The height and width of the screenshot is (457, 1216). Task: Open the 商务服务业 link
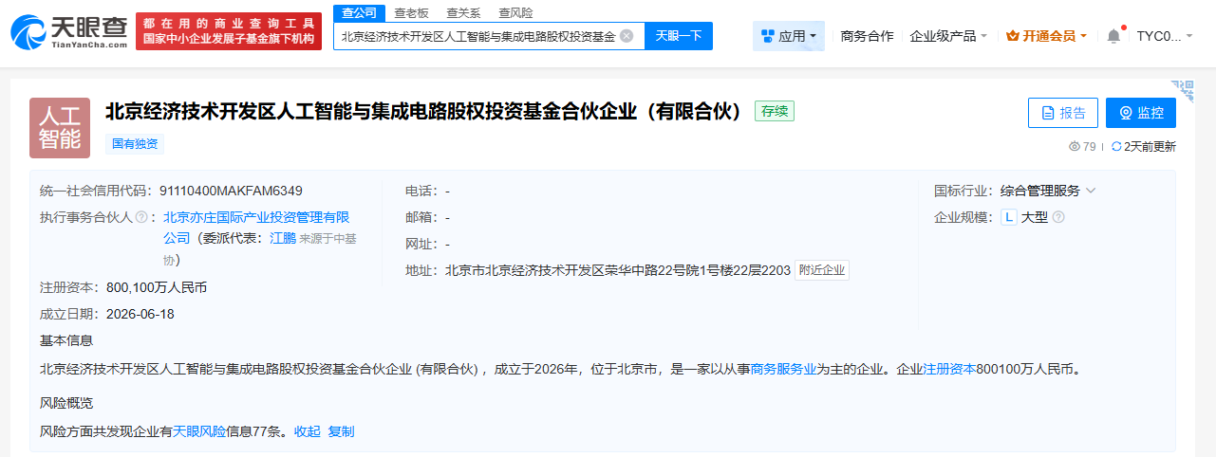click(784, 369)
